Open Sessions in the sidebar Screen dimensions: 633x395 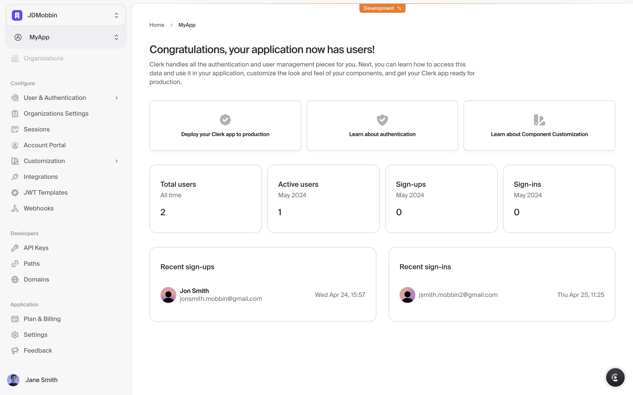click(37, 129)
